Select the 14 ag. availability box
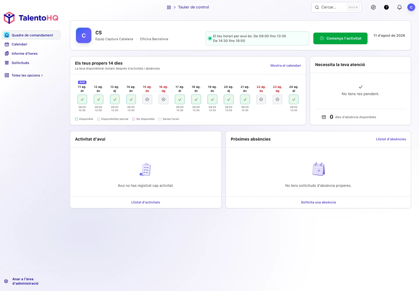Screen dimensions: 419x291 131,99
